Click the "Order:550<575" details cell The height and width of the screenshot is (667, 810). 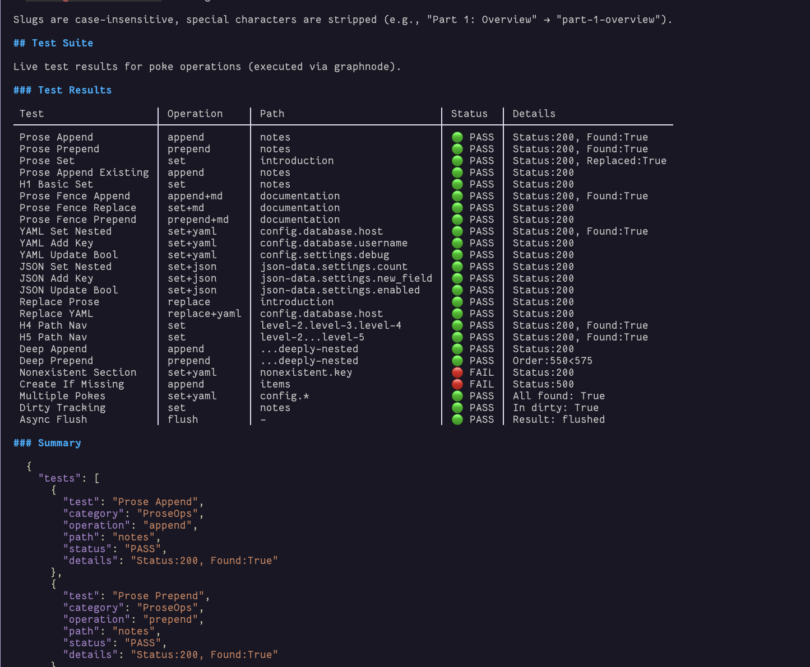(552, 361)
